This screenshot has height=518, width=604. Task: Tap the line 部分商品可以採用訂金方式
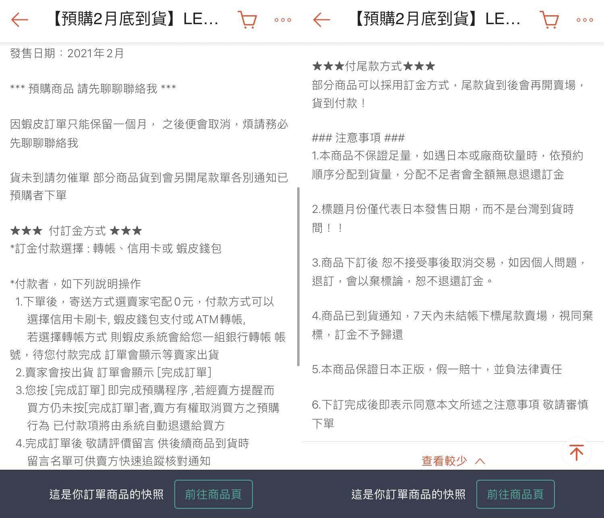(448, 94)
